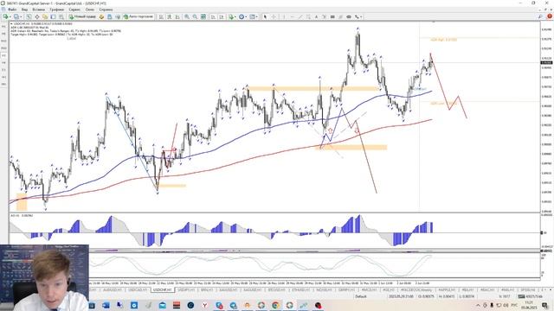Zoom in the chart

tap(187, 16)
